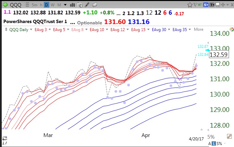Click the 132.59 current price label

[219, 54]
